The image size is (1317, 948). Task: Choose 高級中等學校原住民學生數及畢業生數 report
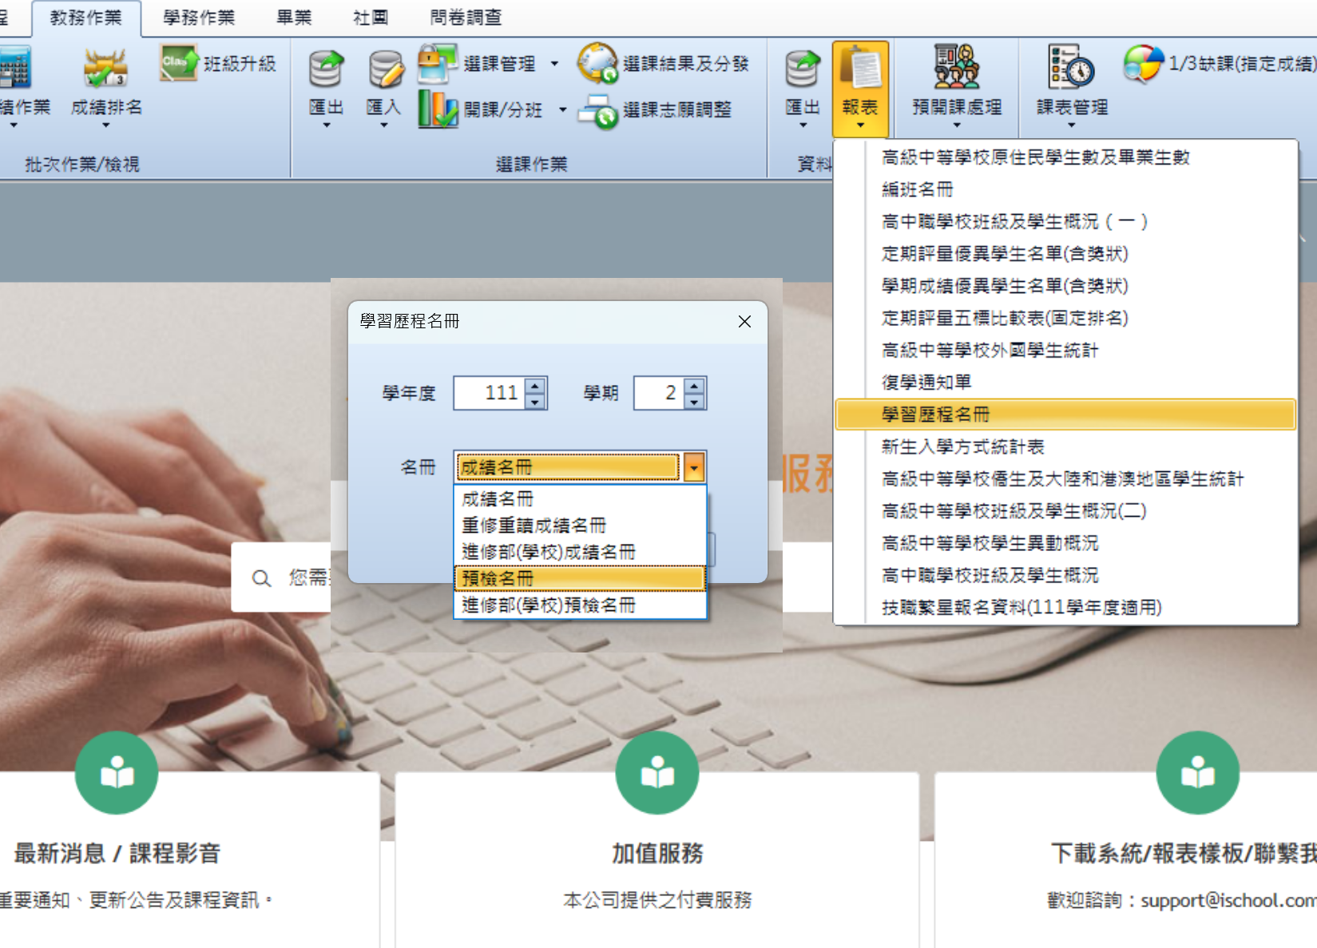pyautogui.click(x=1065, y=157)
